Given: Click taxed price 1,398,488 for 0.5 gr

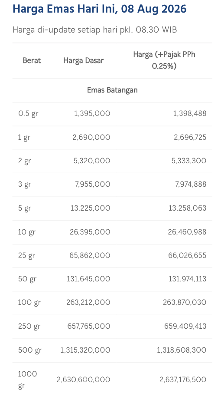Looking at the screenshot, I should [x=190, y=113].
